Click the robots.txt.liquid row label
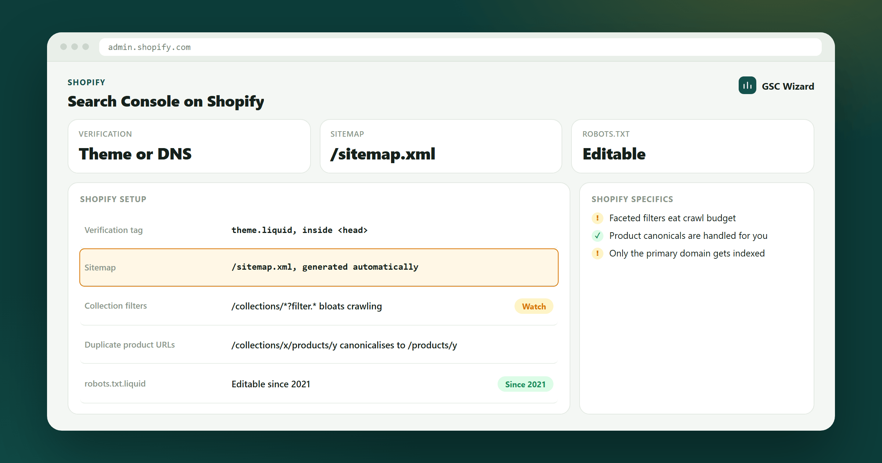This screenshot has height=463, width=882. tap(115, 384)
